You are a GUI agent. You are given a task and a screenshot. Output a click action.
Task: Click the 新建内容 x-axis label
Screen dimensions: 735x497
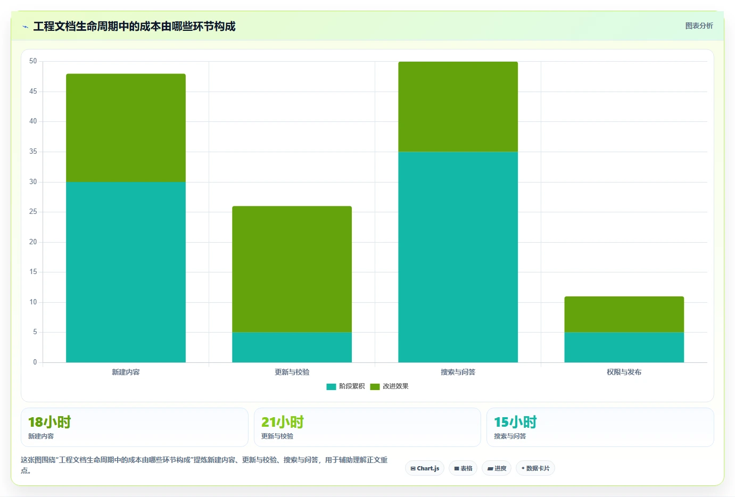(x=126, y=372)
